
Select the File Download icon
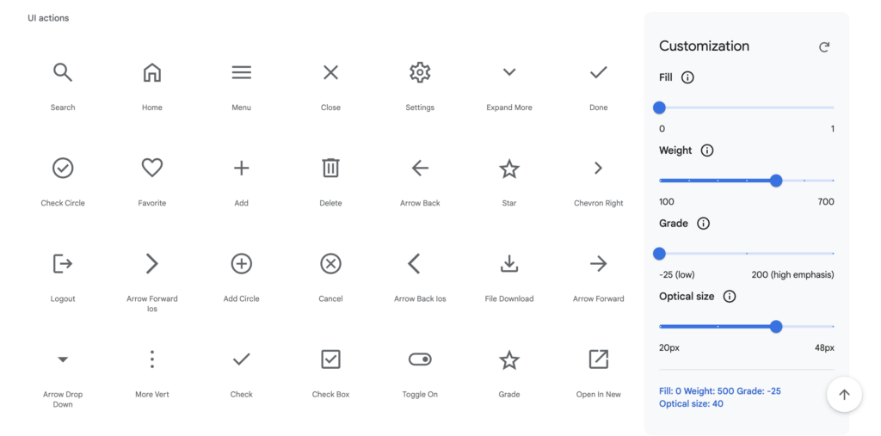coord(509,264)
